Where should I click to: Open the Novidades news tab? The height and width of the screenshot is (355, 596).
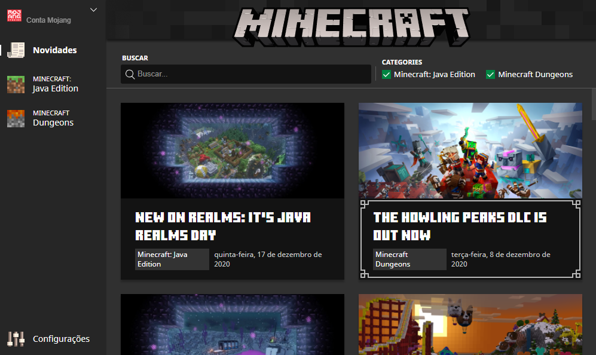(53, 50)
